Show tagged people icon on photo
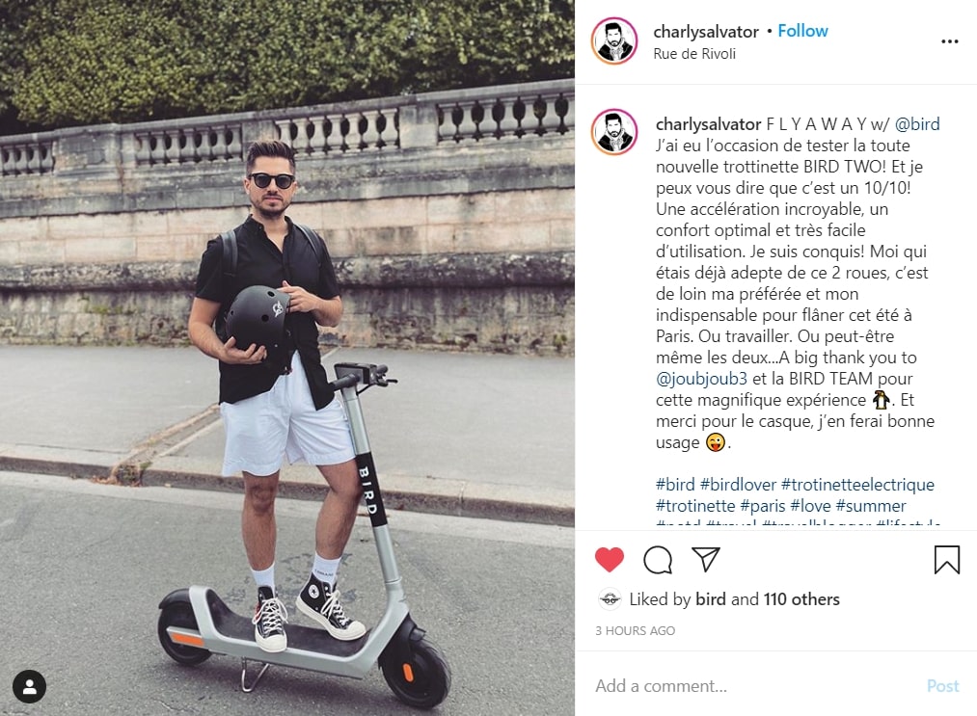 [x=29, y=687]
